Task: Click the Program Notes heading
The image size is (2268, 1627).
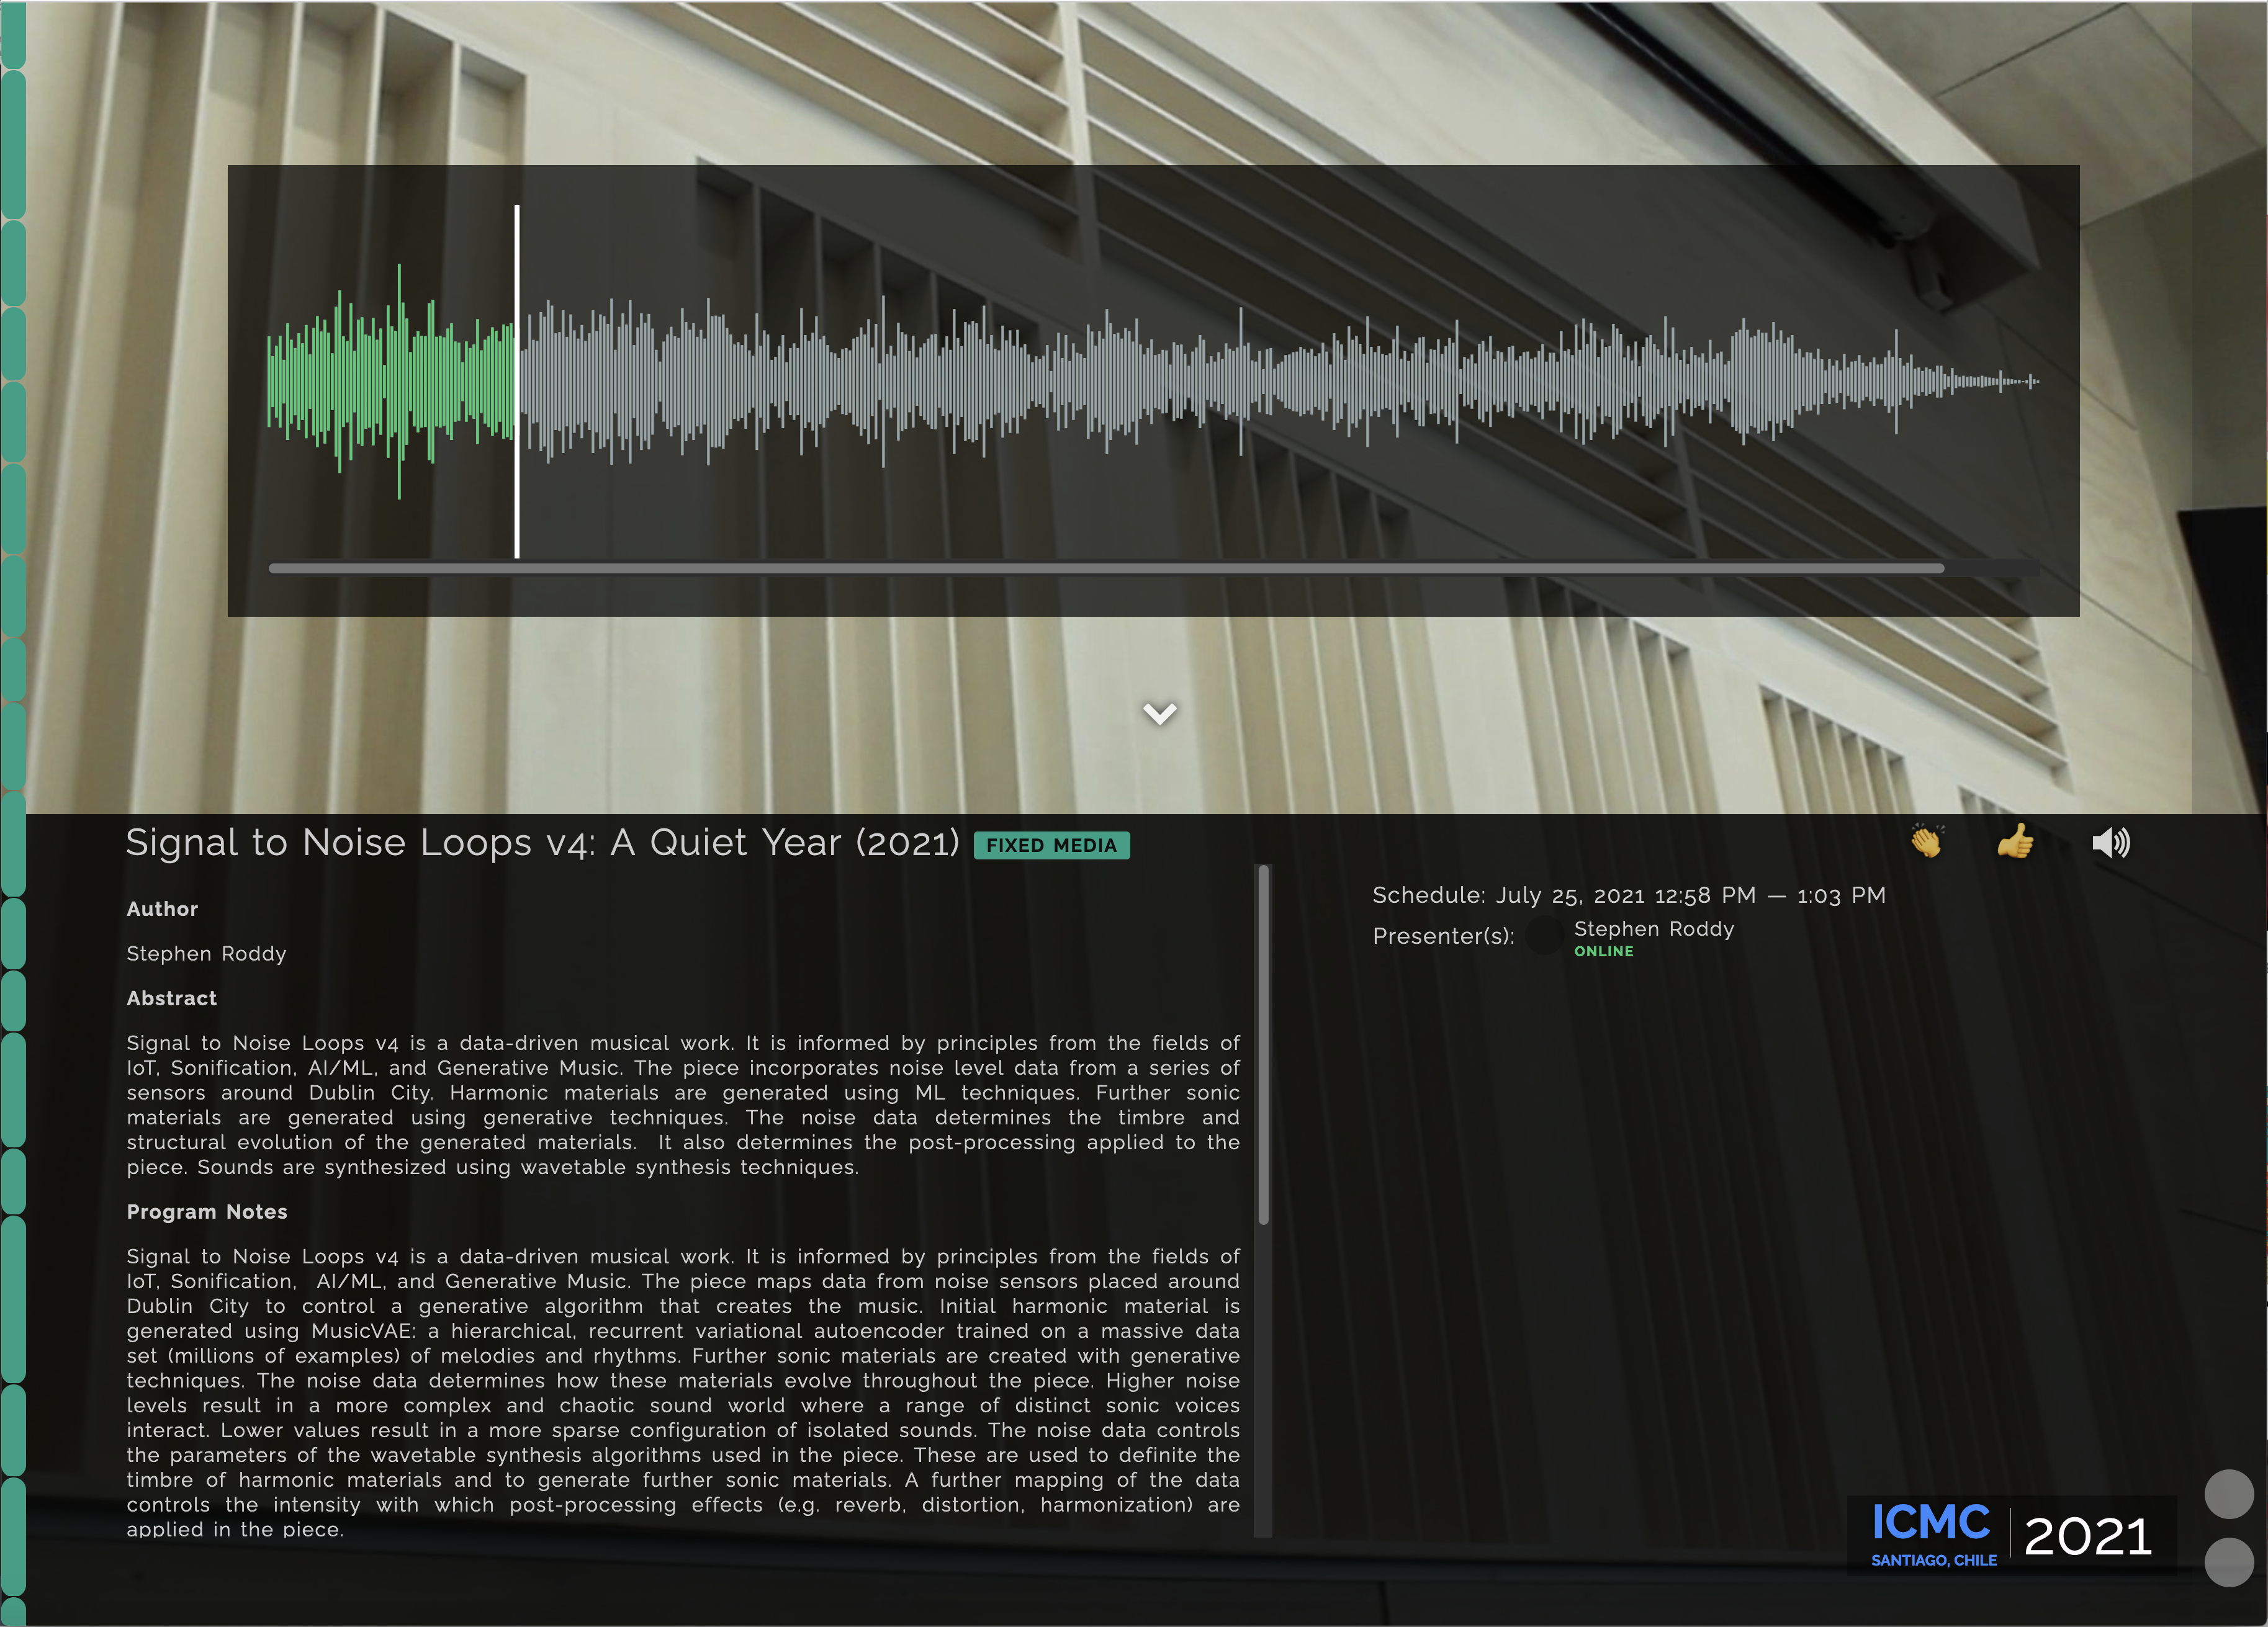Action: click(x=206, y=1212)
